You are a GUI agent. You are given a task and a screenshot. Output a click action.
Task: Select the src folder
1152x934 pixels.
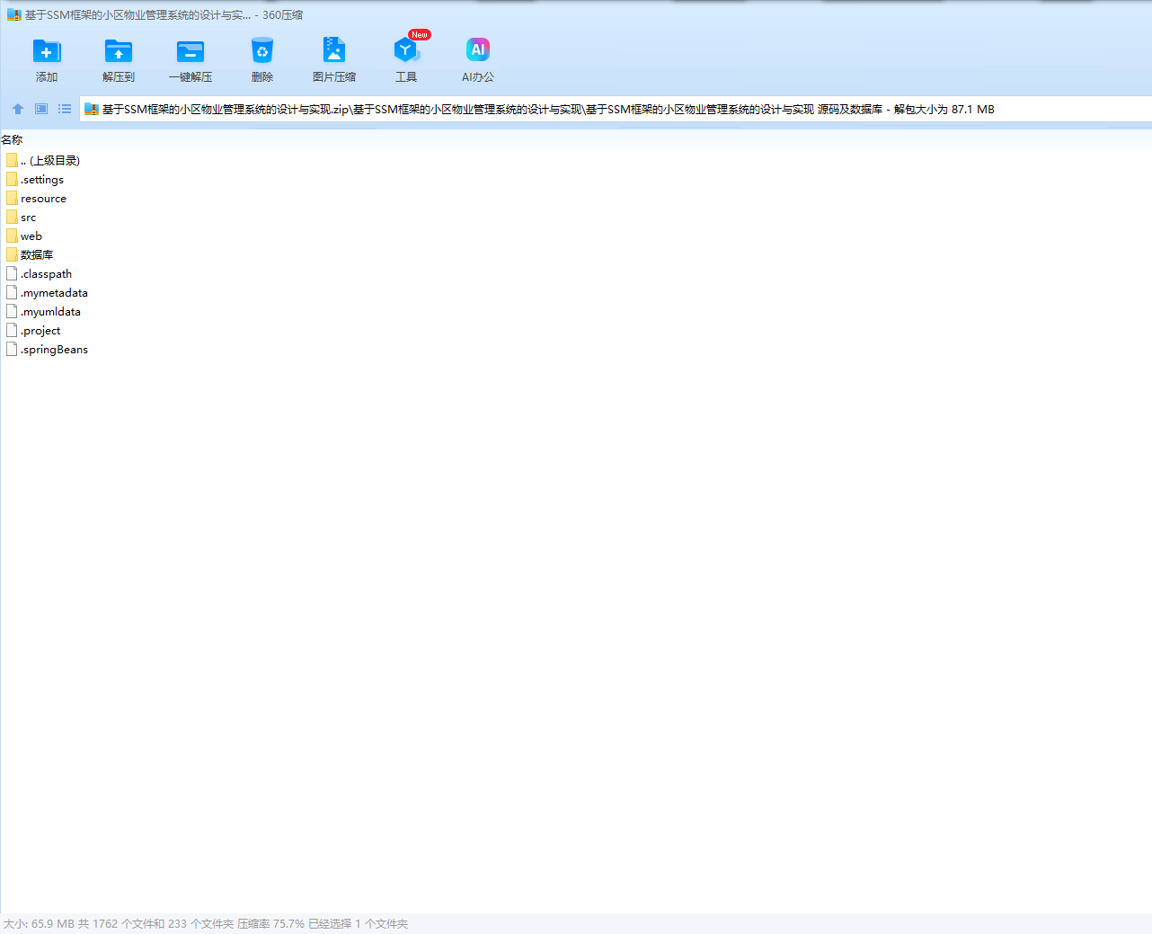click(x=22, y=217)
